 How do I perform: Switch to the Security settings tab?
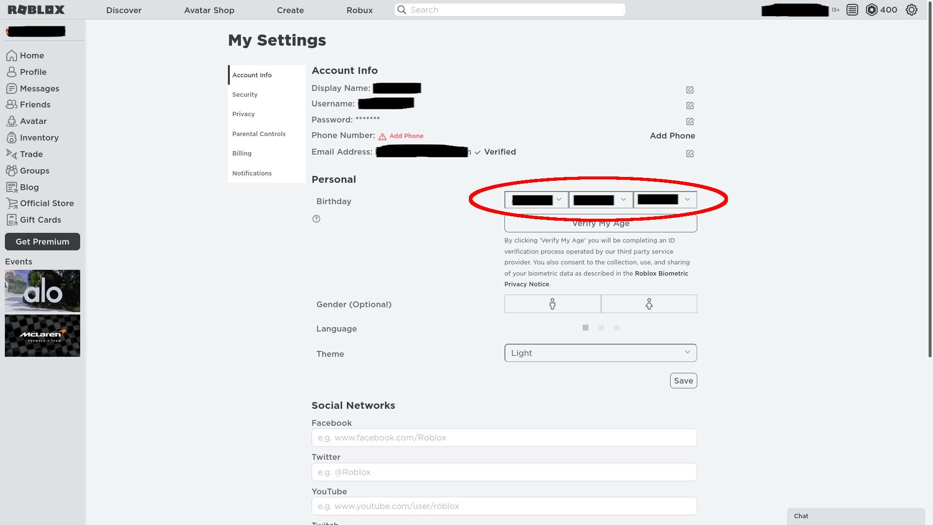[x=267, y=94]
